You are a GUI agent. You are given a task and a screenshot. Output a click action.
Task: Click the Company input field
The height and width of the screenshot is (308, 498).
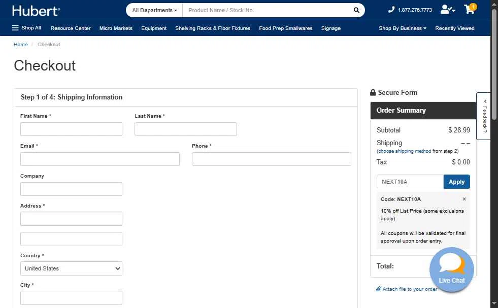(x=71, y=189)
